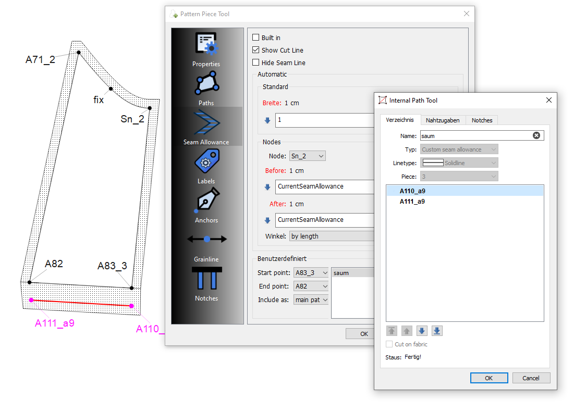Image resolution: width=574 pixels, height=412 pixels.
Task: Enable the Built in checkbox
Action: [x=256, y=38]
